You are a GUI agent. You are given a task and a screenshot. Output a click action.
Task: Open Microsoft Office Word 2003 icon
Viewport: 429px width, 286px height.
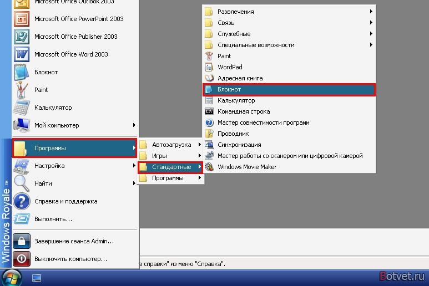tap(21, 54)
